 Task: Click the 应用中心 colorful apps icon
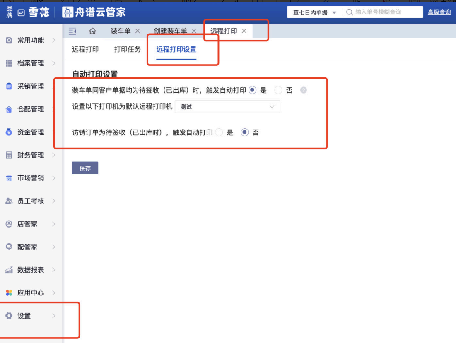(9, 293)
